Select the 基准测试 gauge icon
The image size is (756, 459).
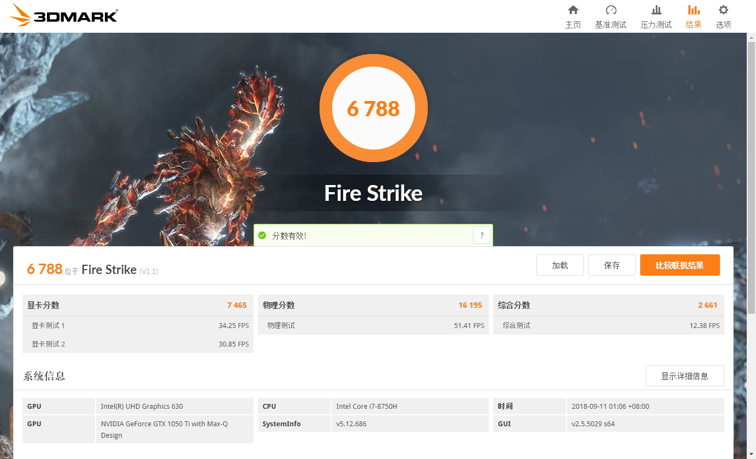pos(611,15)
